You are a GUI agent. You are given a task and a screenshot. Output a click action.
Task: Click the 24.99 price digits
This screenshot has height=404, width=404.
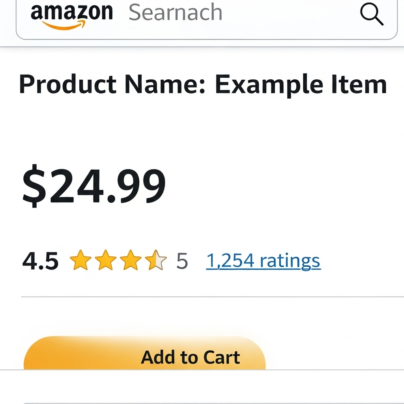[x=107, y=185]
